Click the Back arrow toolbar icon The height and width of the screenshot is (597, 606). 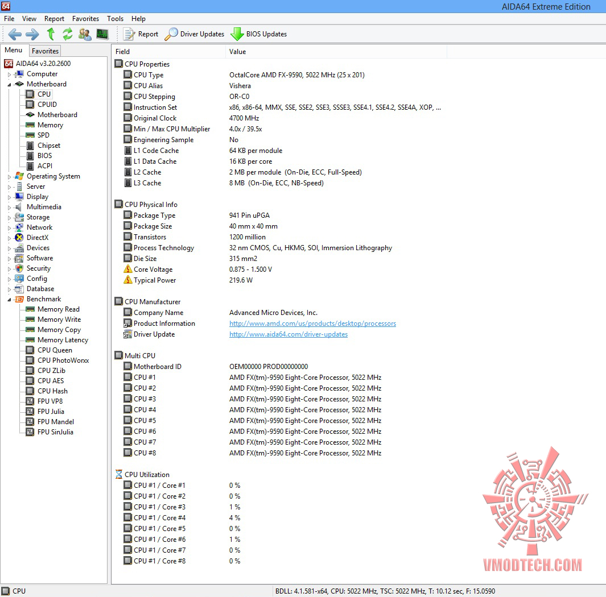coord(15,34)
